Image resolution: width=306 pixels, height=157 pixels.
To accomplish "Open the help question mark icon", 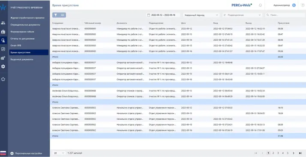I will 303,5.
